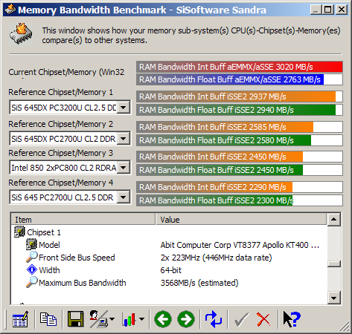Viewport: 352px width, 334px height.
Task: Click the Int Buff iSSE2 2585 MB/s bar
Action: 240,127
